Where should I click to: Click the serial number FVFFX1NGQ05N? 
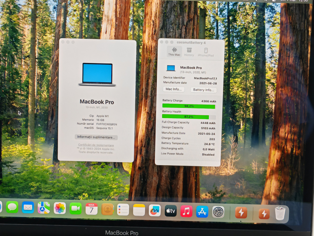(106, 124)
